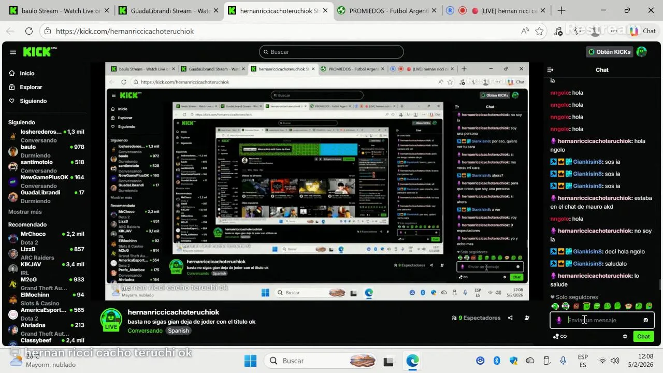Click the Spanish language tag
Image resolution: width=663 pixels, height=373 pixels.
(x=178, y=331)
